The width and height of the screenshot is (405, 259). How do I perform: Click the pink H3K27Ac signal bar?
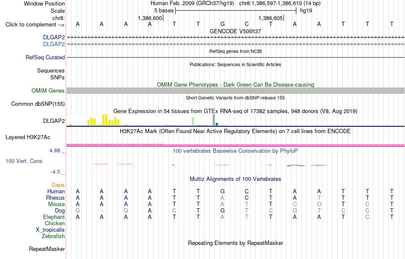[x=235, y=145]
